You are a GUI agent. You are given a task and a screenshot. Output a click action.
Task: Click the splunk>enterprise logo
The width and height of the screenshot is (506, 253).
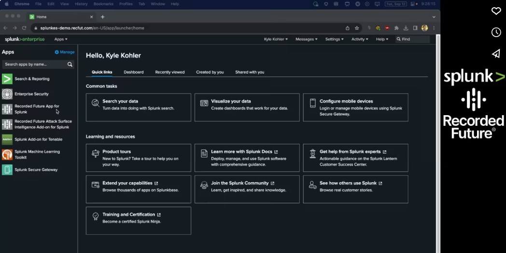click(25, 40)
